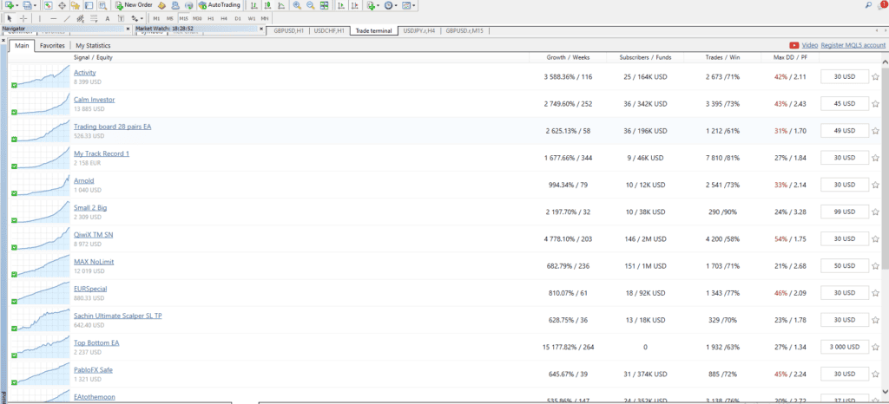Viewport: 889px width, 404px height.
Task: Open the search magnifier in top-right corner
Action: (869, 5)
